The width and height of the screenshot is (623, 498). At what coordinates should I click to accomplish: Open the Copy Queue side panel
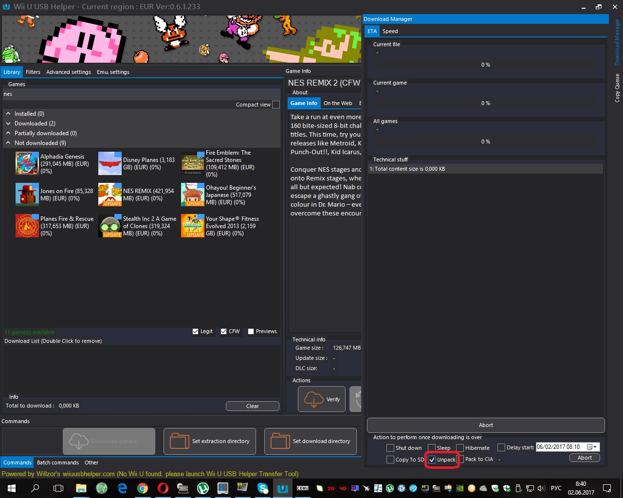pos(617,88)
